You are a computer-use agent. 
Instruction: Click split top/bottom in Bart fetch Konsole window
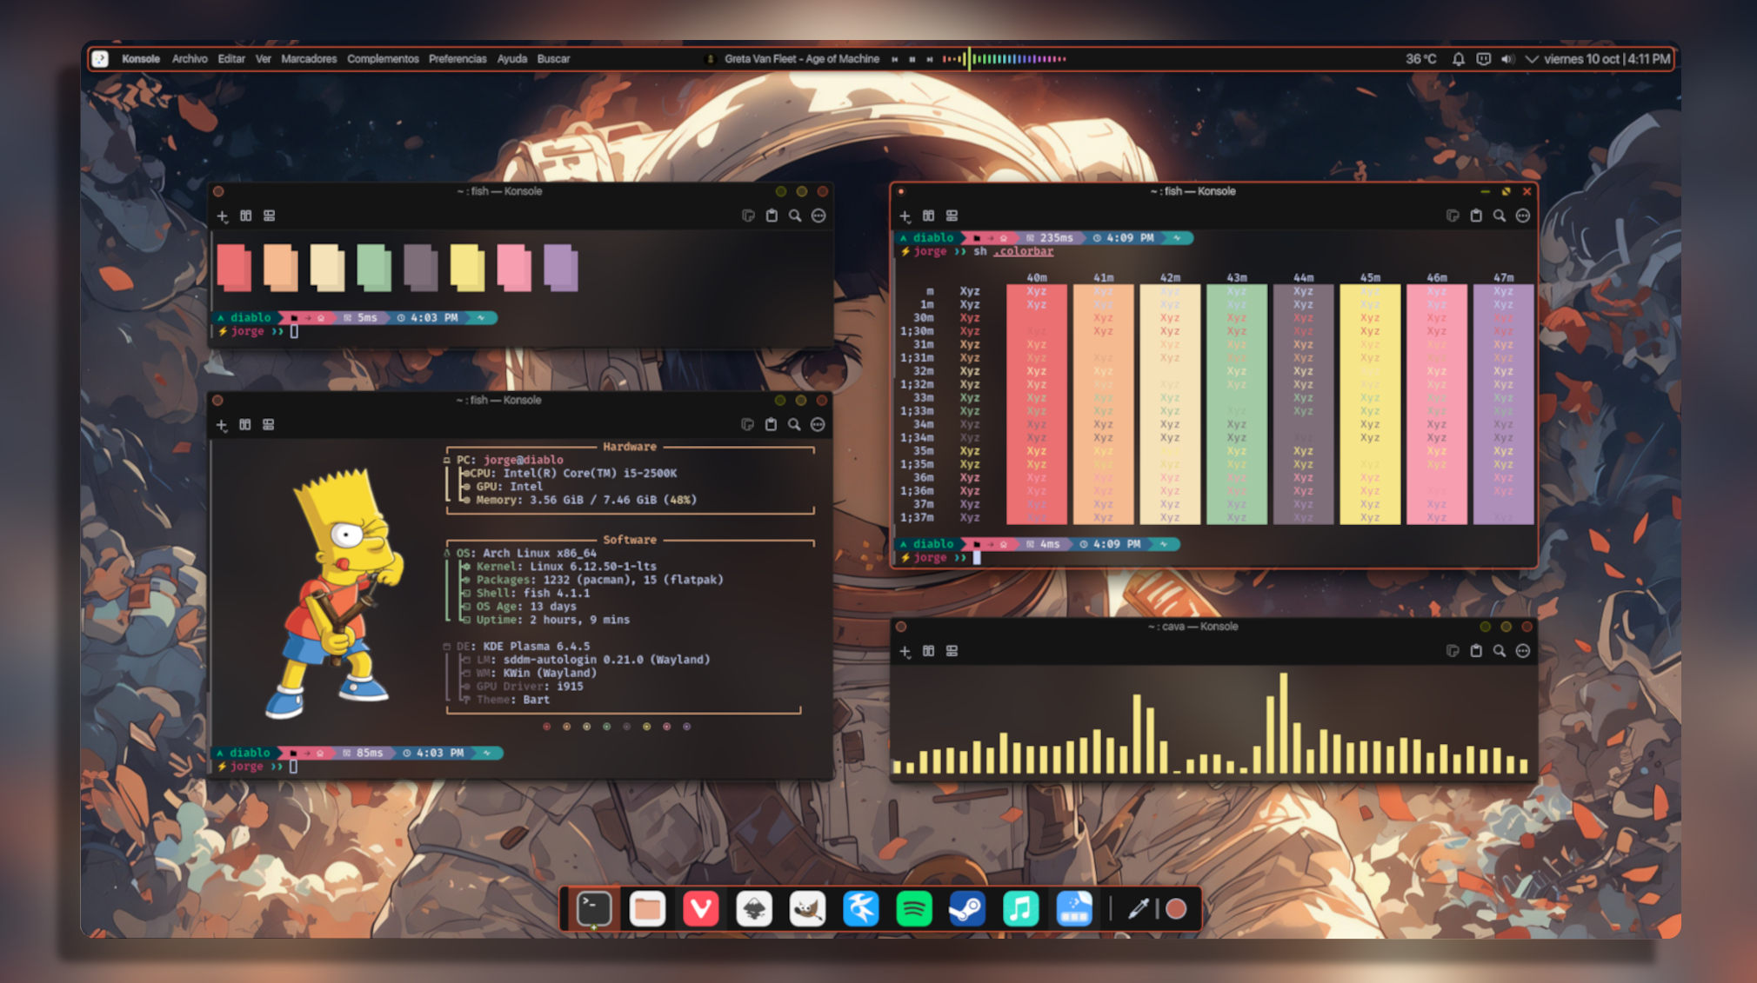pyautogui.click(x=268, y=425)
